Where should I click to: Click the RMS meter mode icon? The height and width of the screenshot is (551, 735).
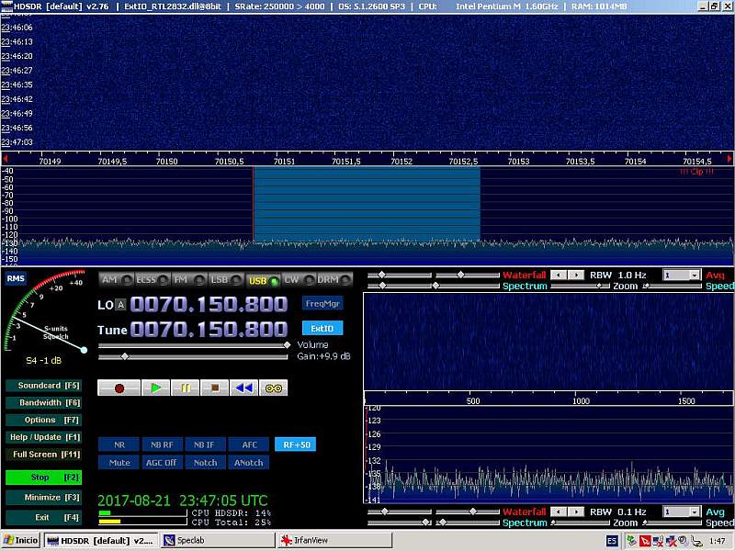(x=15, y=278)
